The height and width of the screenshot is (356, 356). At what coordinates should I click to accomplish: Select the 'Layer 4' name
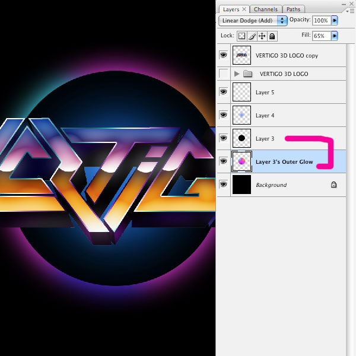tap(265, 116)
